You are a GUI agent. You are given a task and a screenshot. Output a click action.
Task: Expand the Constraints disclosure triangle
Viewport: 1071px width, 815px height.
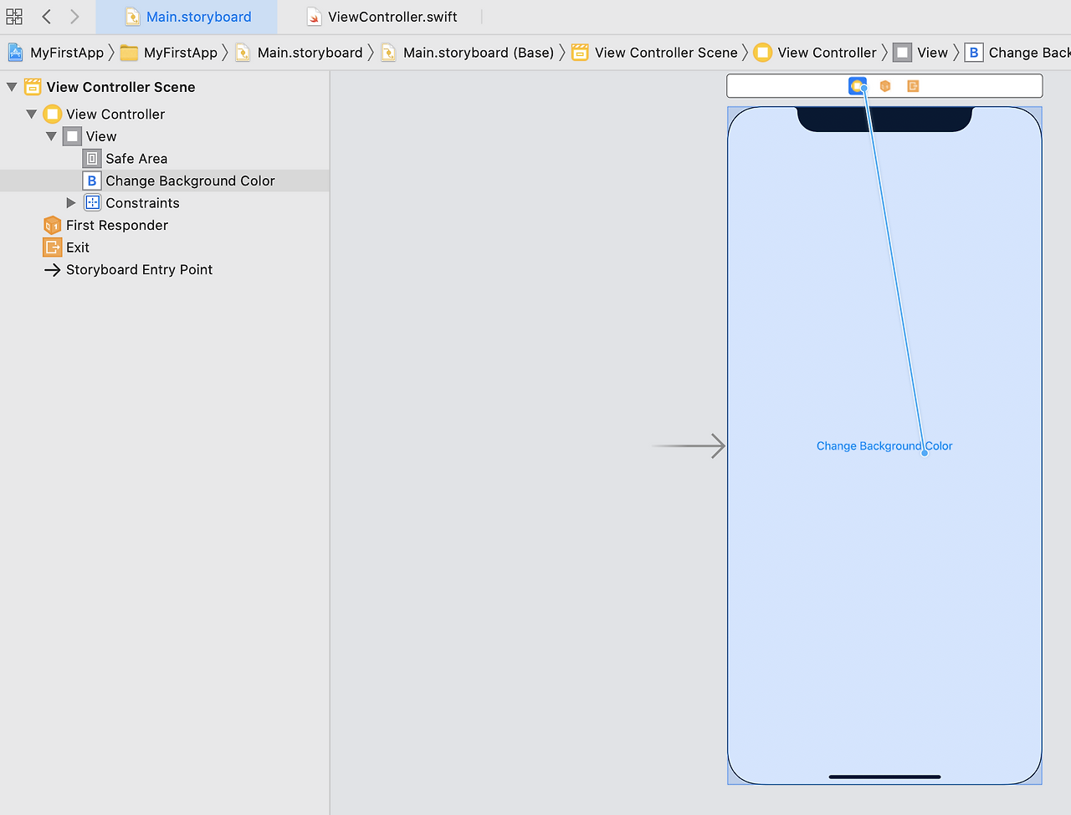(x=71, y=203)
